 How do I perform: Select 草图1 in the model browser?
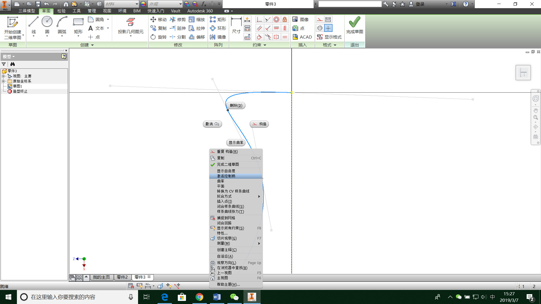tap(17, 86)
